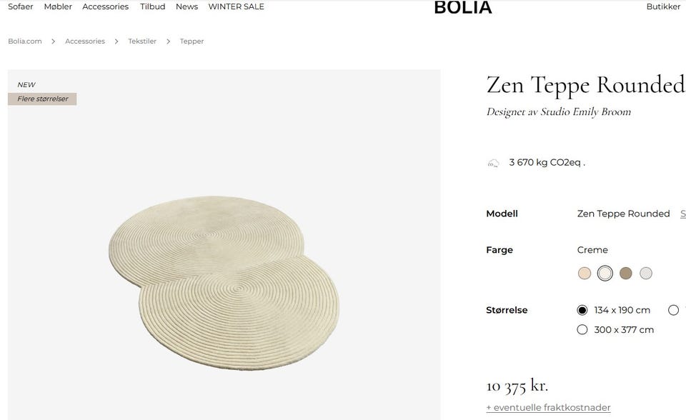Open the Møbler menu
The image size is (686, 420).
click(58, 6)
